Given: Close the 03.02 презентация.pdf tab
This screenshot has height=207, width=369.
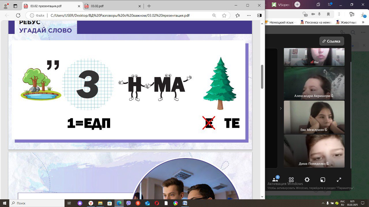Looking at the screenshot, I should click(x=79, y=6).
